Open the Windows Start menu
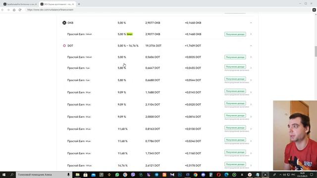 click(x=4, y=175)
